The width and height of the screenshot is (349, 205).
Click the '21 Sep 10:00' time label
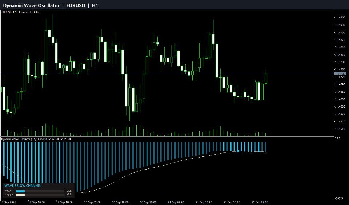pyautogui.click(x=204, y=202)
